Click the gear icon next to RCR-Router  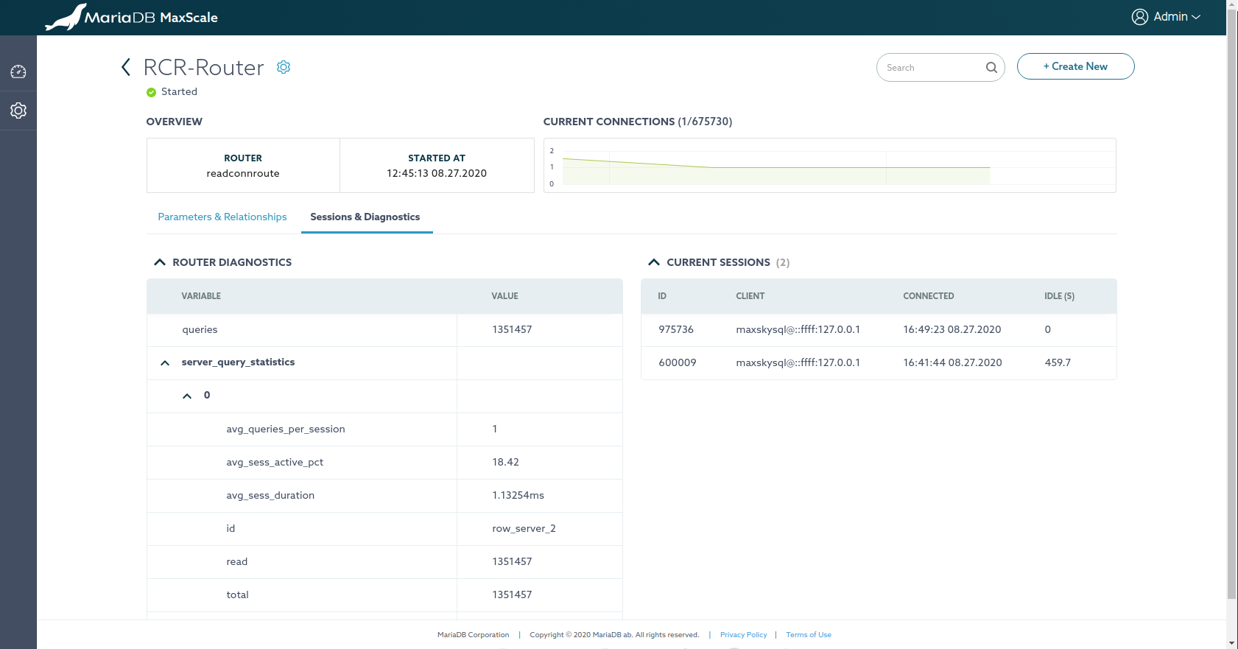click(x=284, y=67)
